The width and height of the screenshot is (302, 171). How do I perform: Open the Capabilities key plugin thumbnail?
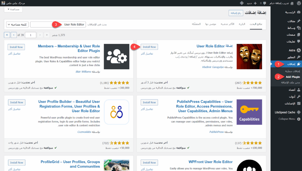249,112
